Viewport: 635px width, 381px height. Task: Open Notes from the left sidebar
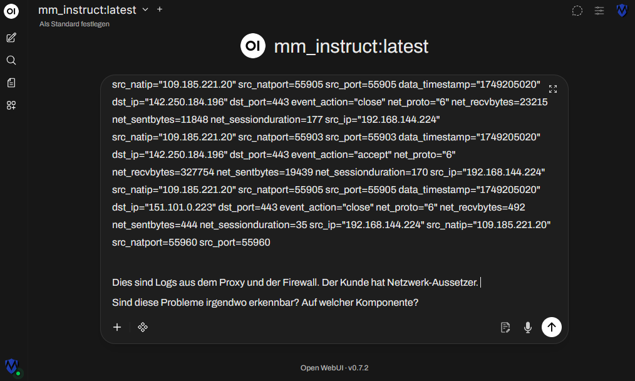11,83
